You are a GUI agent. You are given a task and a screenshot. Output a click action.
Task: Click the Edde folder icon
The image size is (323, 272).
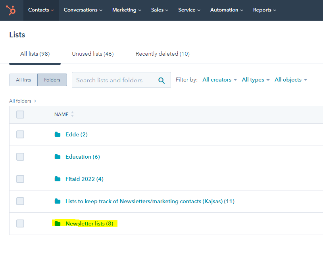(x=58, y=134)
